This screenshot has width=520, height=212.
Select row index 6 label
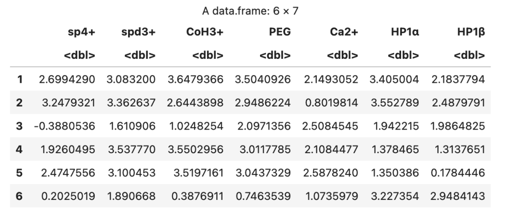pyautogui.click(x=19, y=196)
